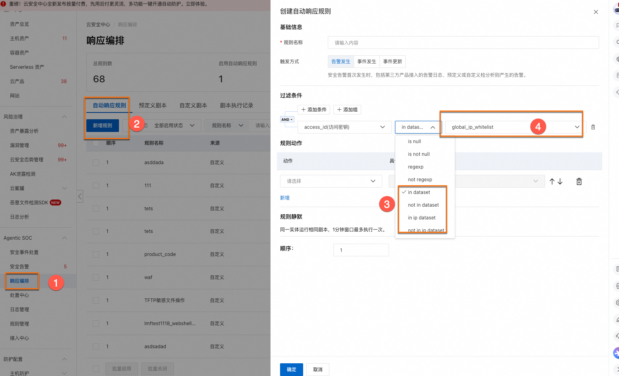Collapse the 风险治理 sidebar group
The image size is (619, 376).
point(64,117)
